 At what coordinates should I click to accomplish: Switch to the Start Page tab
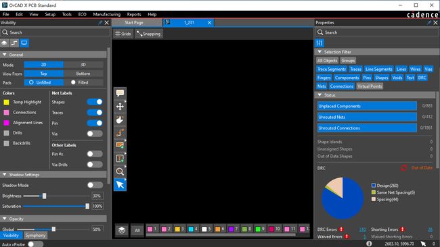[134, 23]
